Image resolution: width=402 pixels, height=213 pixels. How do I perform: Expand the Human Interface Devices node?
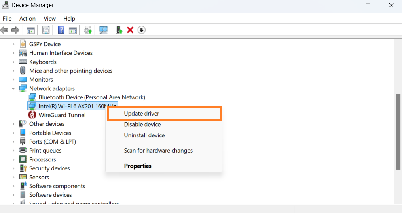click(x=13, y=53)
